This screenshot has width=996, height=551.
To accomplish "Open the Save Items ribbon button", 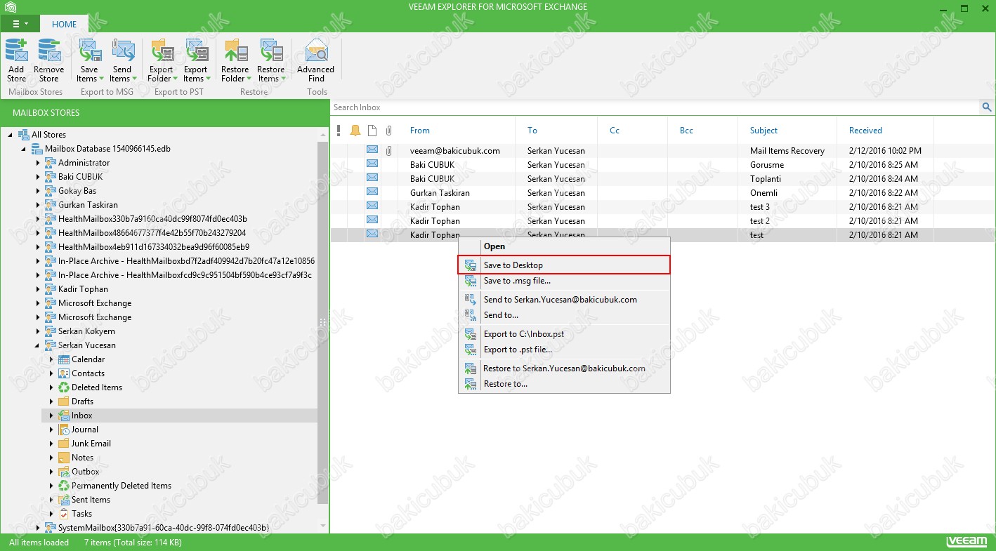I will point(89,60).
